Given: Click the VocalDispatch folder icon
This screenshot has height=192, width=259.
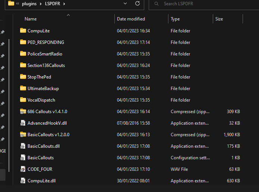Looking at the screenshot, I should click(23, 100).
